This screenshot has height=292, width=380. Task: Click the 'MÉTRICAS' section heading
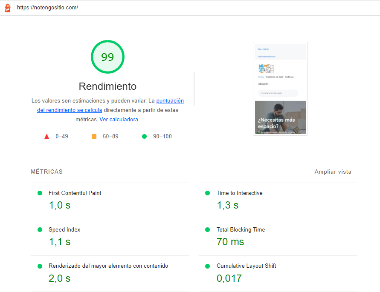coord(47,172)
